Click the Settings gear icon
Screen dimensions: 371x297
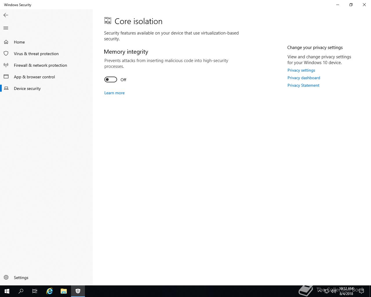6,278
